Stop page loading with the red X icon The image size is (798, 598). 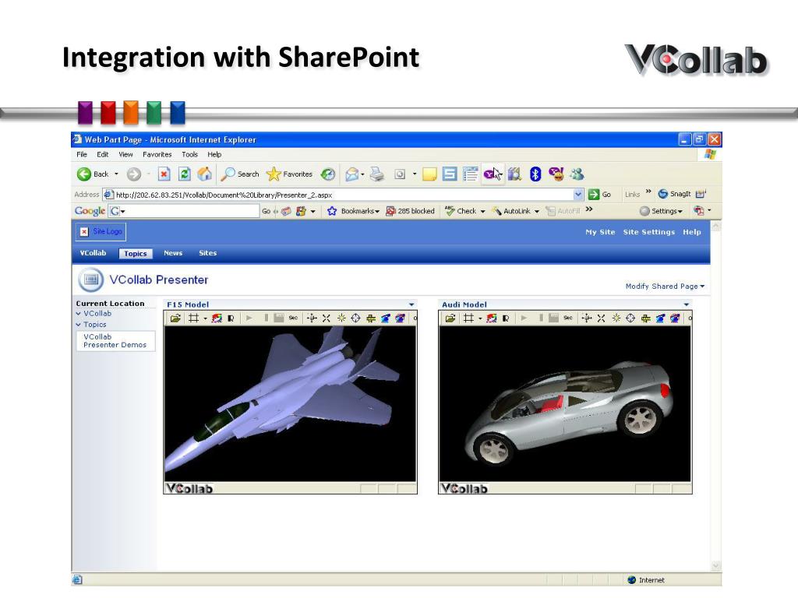[x=164, y=174]
